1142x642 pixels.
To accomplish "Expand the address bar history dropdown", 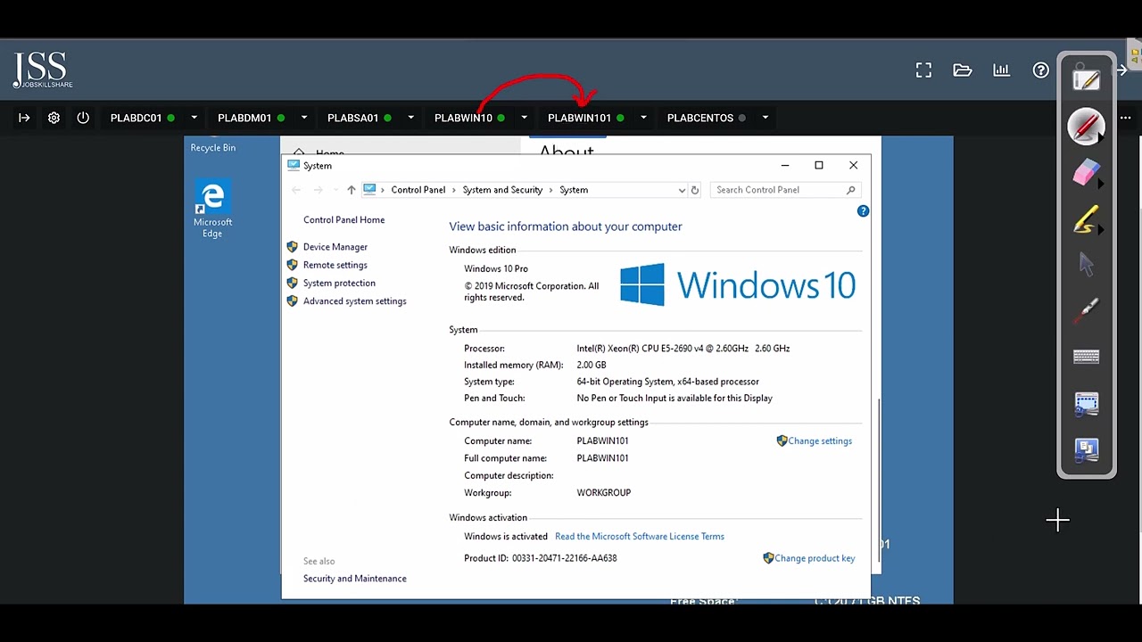I will (682, 190).
